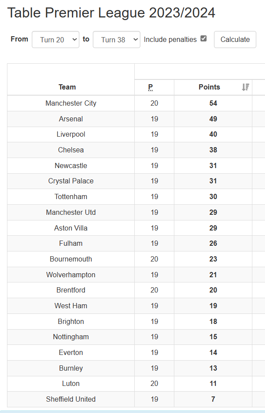Click the Calculate button
The image size is (265, 413).
pos(235,39)
